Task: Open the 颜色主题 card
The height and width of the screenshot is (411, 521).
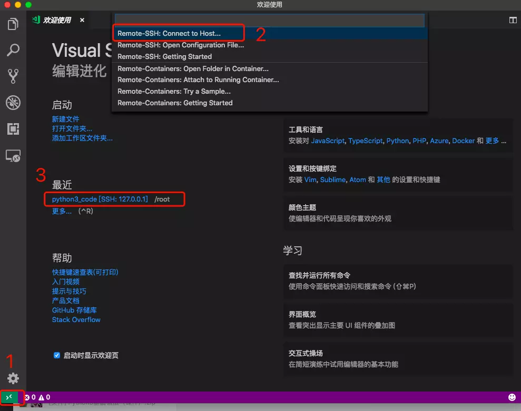Action: click(x=398, y=213)
